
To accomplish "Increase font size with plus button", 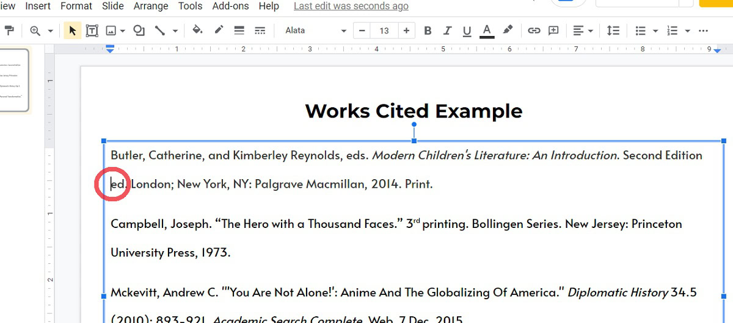I will coord(406,30).
